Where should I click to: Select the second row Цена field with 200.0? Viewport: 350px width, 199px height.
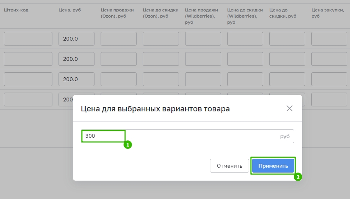(x=77, y=59)
